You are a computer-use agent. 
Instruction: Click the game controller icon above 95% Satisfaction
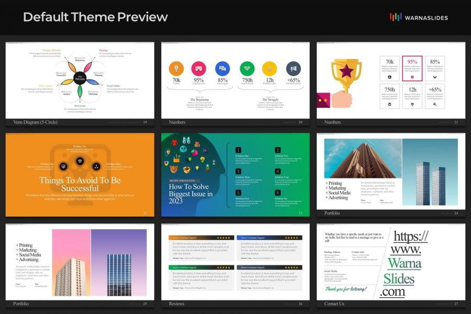pos(198,69)
